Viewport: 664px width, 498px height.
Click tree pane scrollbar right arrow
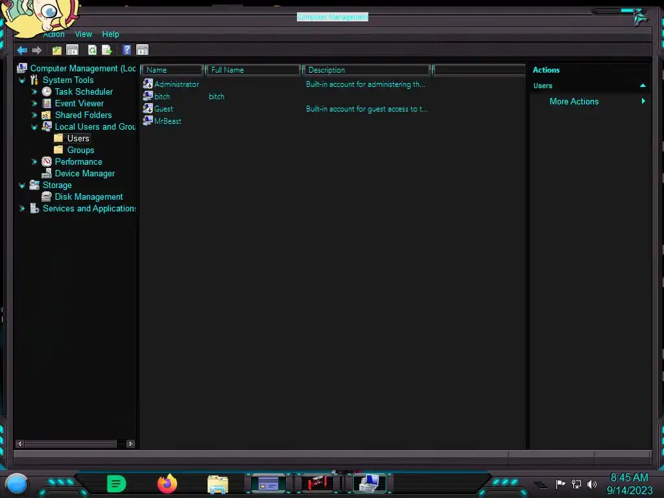pos(130,444)
